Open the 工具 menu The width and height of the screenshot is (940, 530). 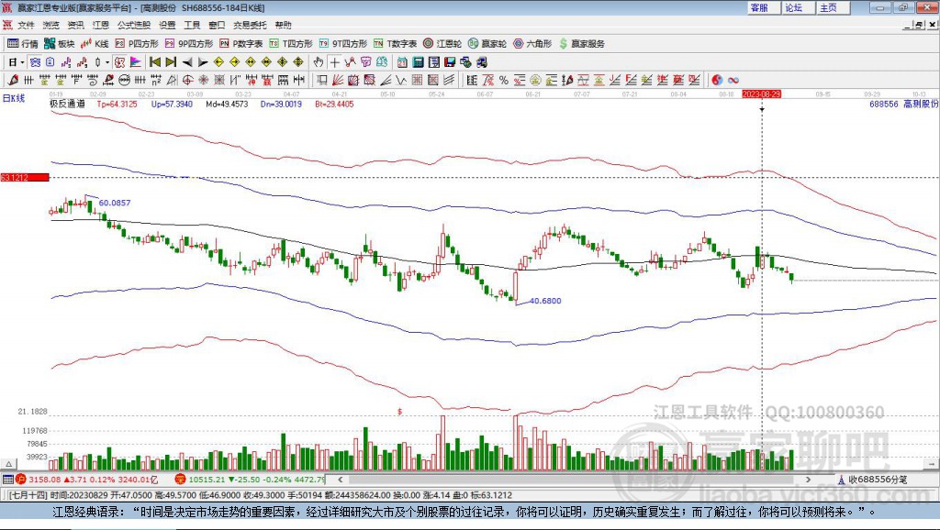coord(192,25)
